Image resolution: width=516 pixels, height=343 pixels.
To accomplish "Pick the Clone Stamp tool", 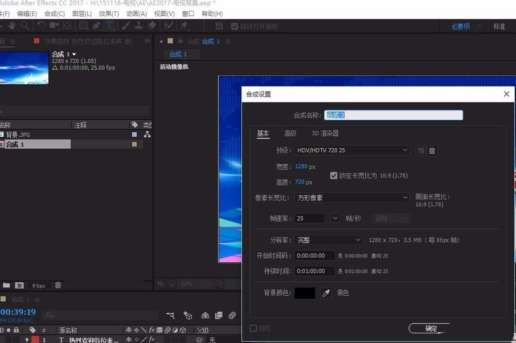I will coord(138,26).
